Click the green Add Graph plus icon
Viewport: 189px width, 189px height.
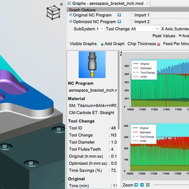102,44
